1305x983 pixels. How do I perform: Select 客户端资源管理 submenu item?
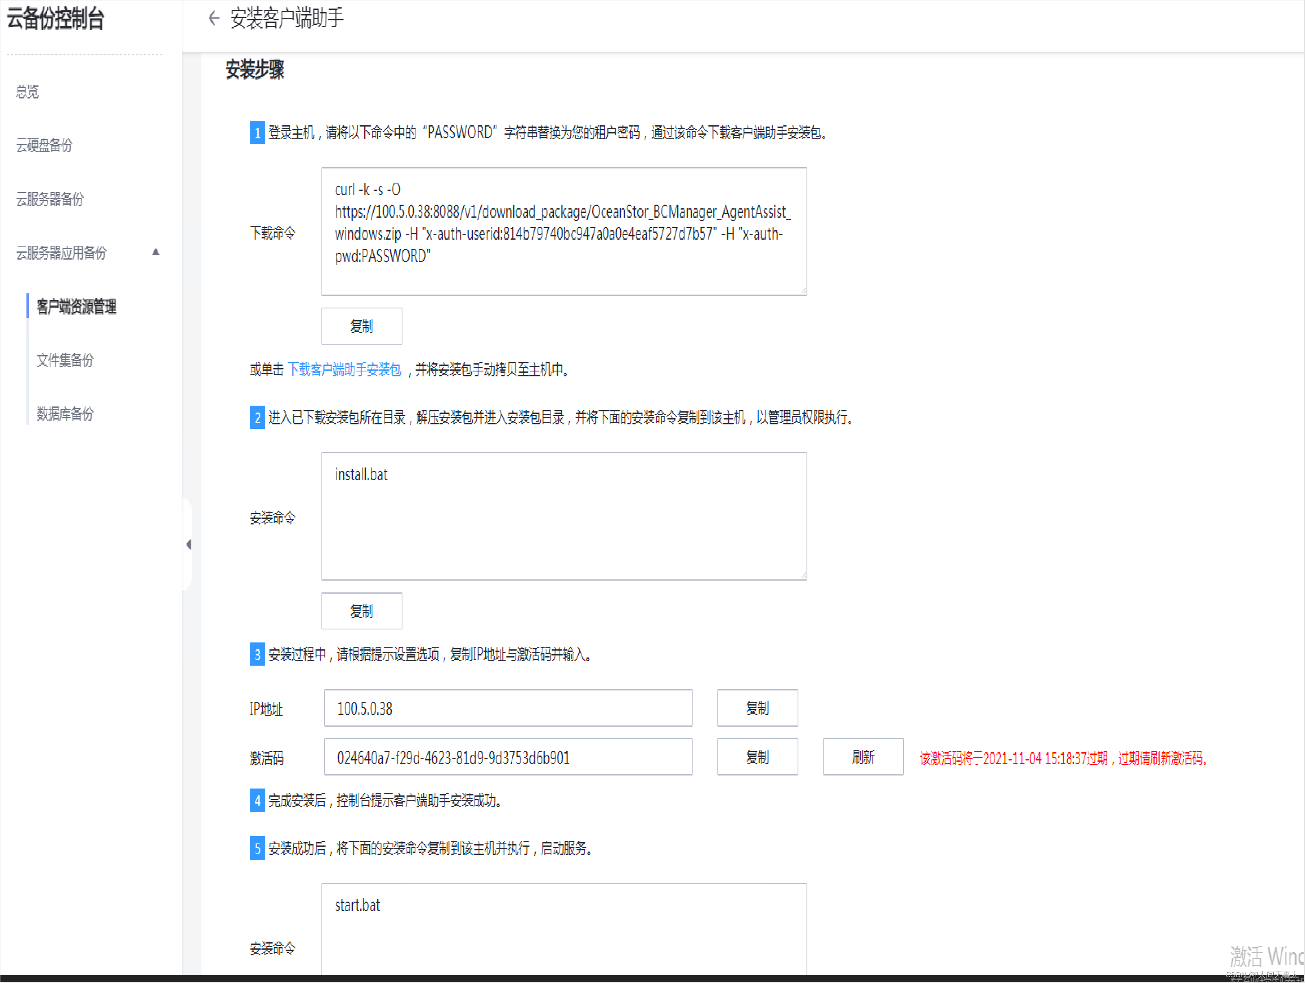[x=76, y=306]
